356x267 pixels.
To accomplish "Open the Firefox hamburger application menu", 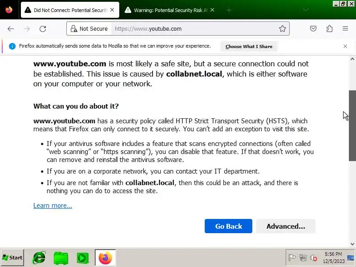I will tap(345, 28).
